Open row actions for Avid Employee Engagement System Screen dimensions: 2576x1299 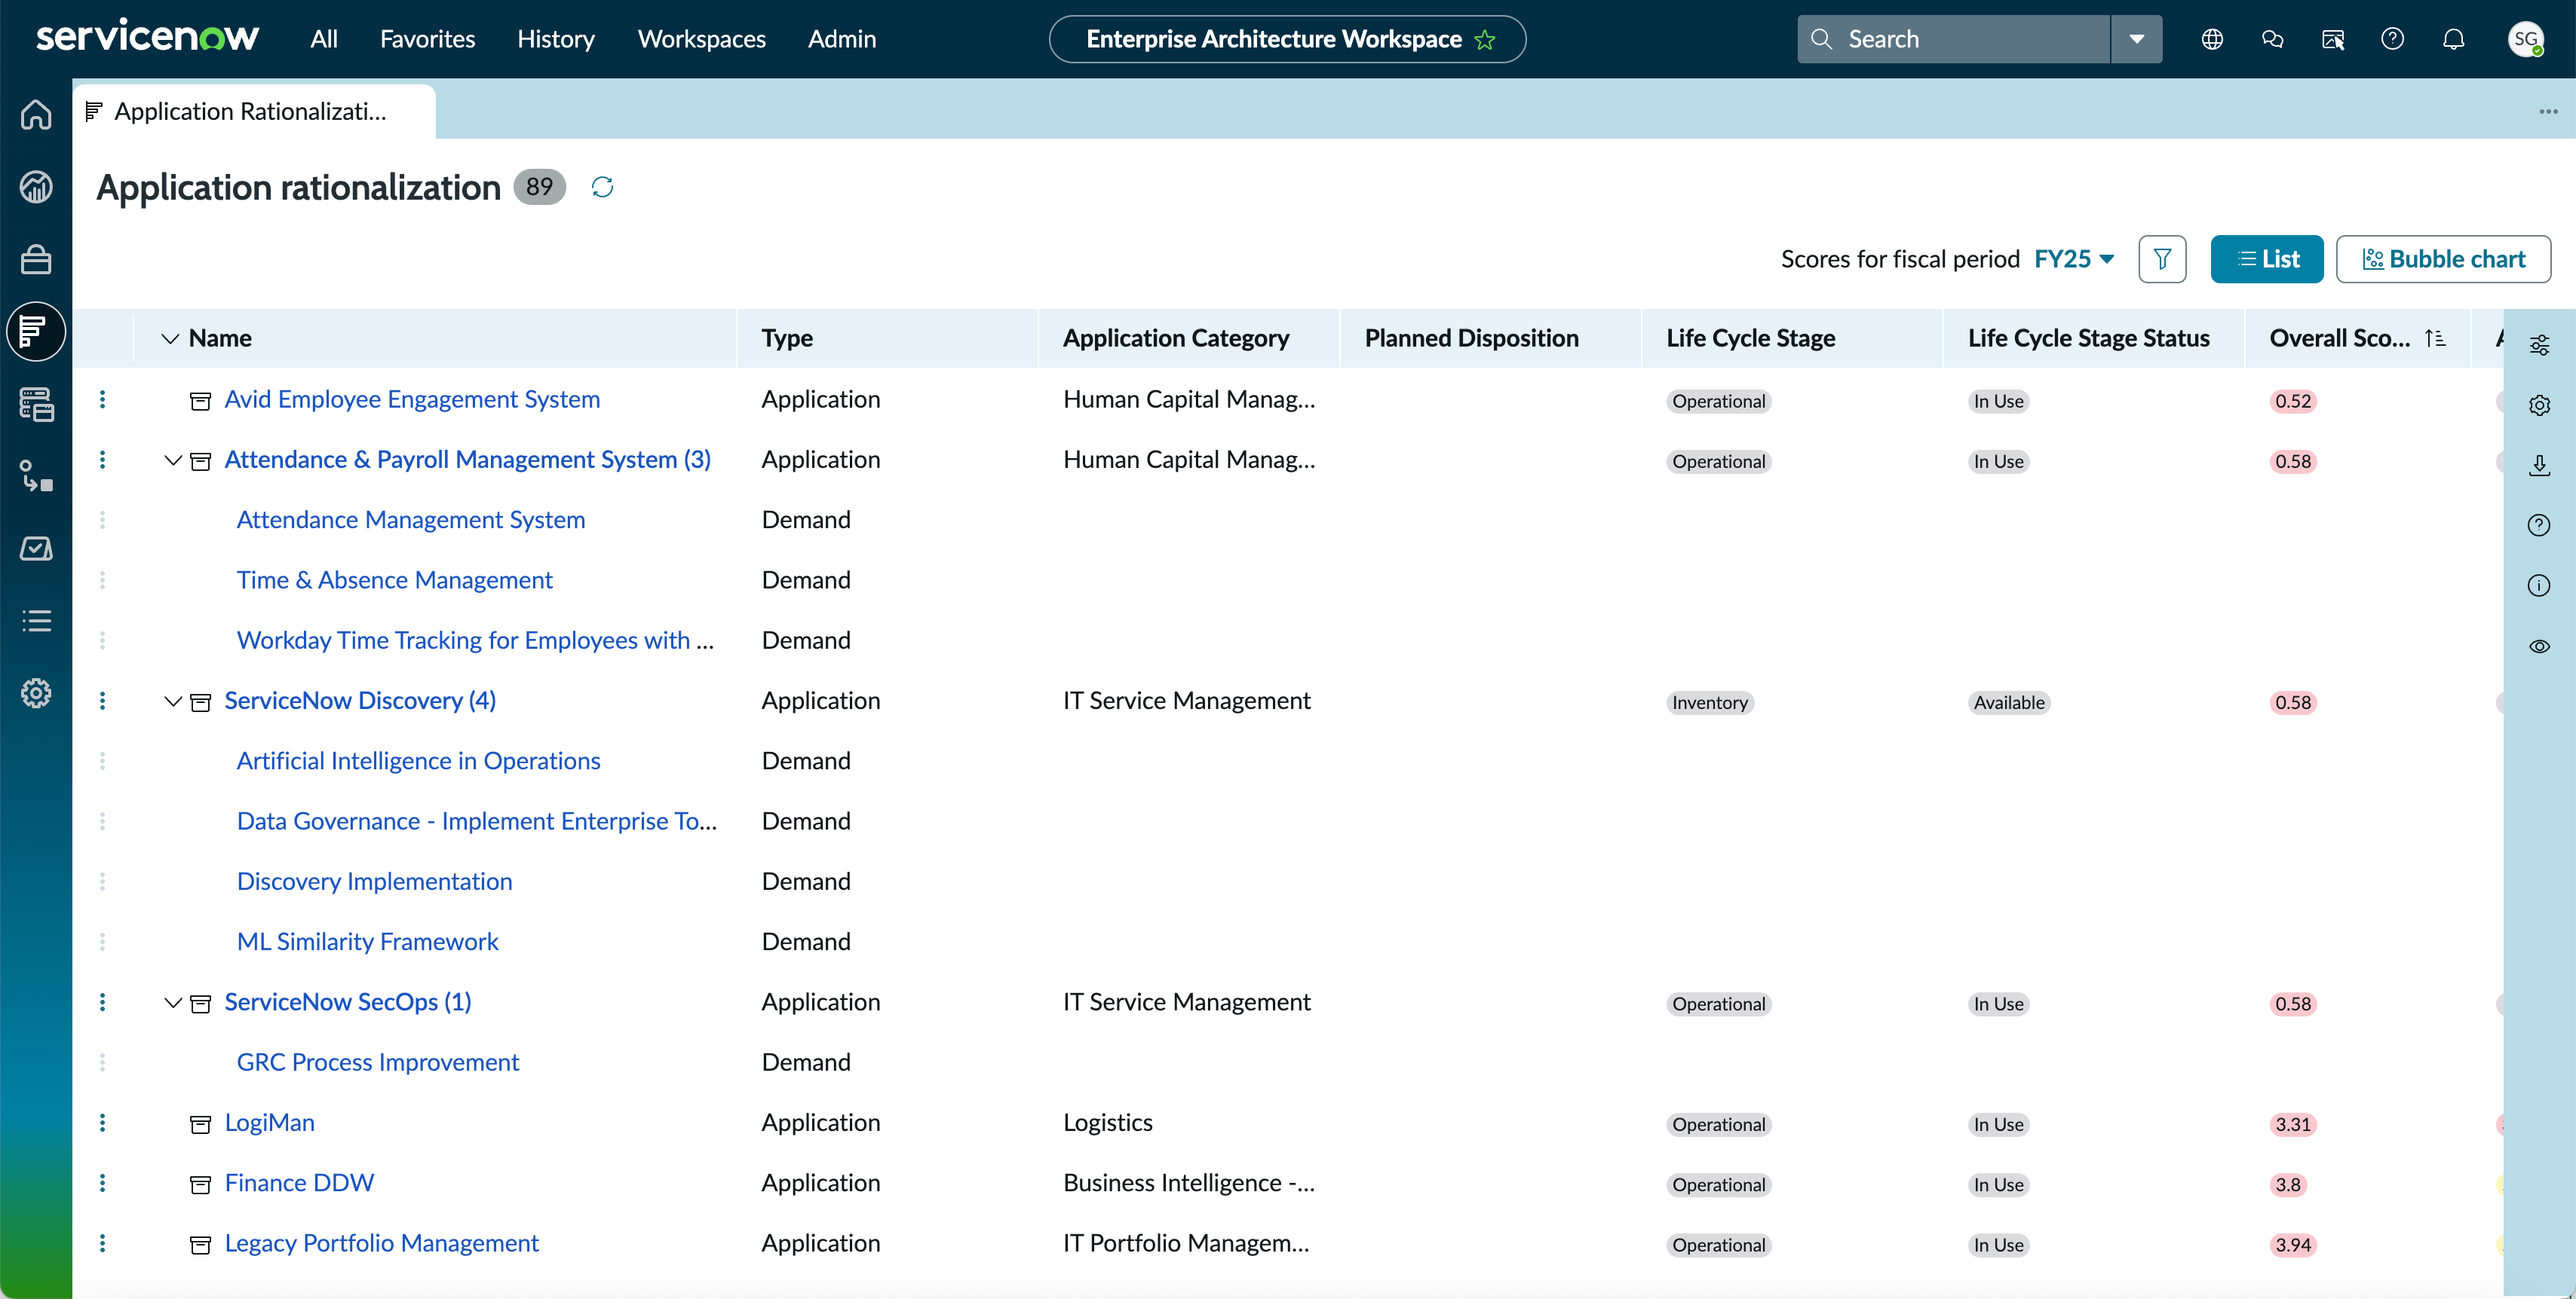(x=102, y=399)
